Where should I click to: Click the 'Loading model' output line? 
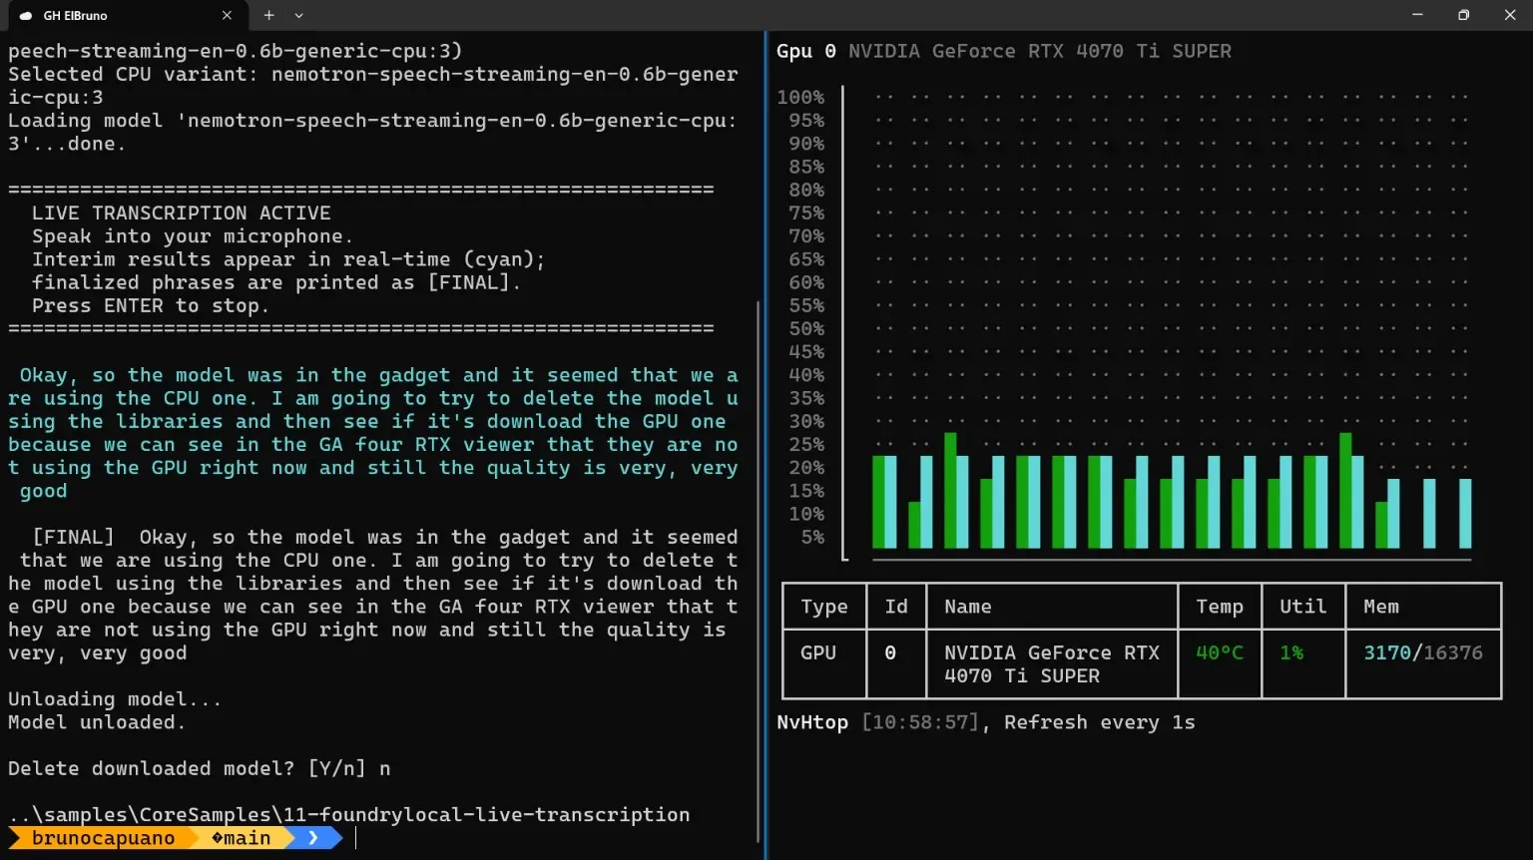pos(373,132)
